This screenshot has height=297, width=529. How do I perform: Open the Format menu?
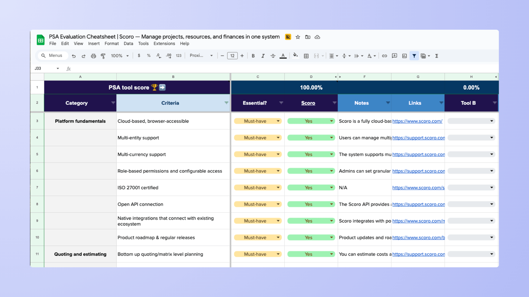tap(112, 43)
